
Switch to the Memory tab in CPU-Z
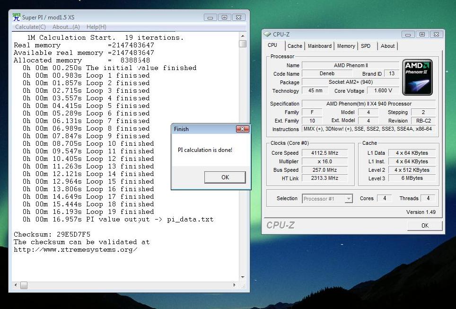[x=346, y=46]
